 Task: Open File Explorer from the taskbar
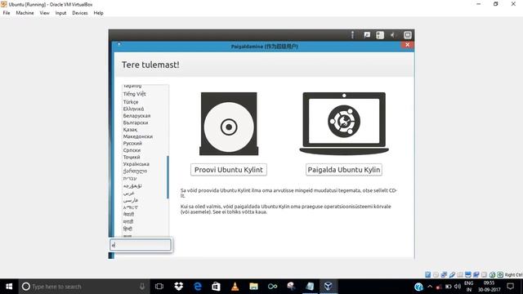[x=254, y=287]
